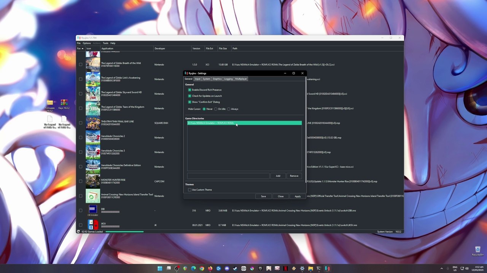
Task: Click Skyward Sword HD cover icon
Action: (x=92, y=94)
